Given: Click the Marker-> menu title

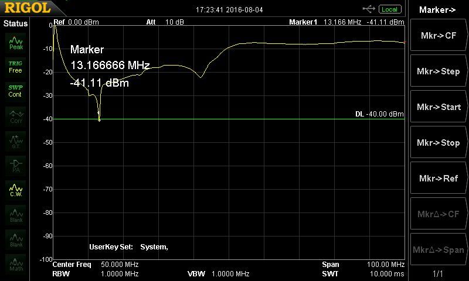Looking at the screenshot, I should coord(439,9).
